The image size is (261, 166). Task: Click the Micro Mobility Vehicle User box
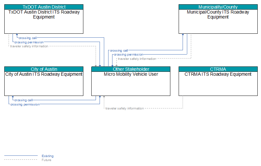tap(131, 81)
